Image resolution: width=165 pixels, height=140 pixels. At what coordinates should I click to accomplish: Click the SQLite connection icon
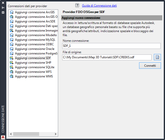(x=12, y=67)
